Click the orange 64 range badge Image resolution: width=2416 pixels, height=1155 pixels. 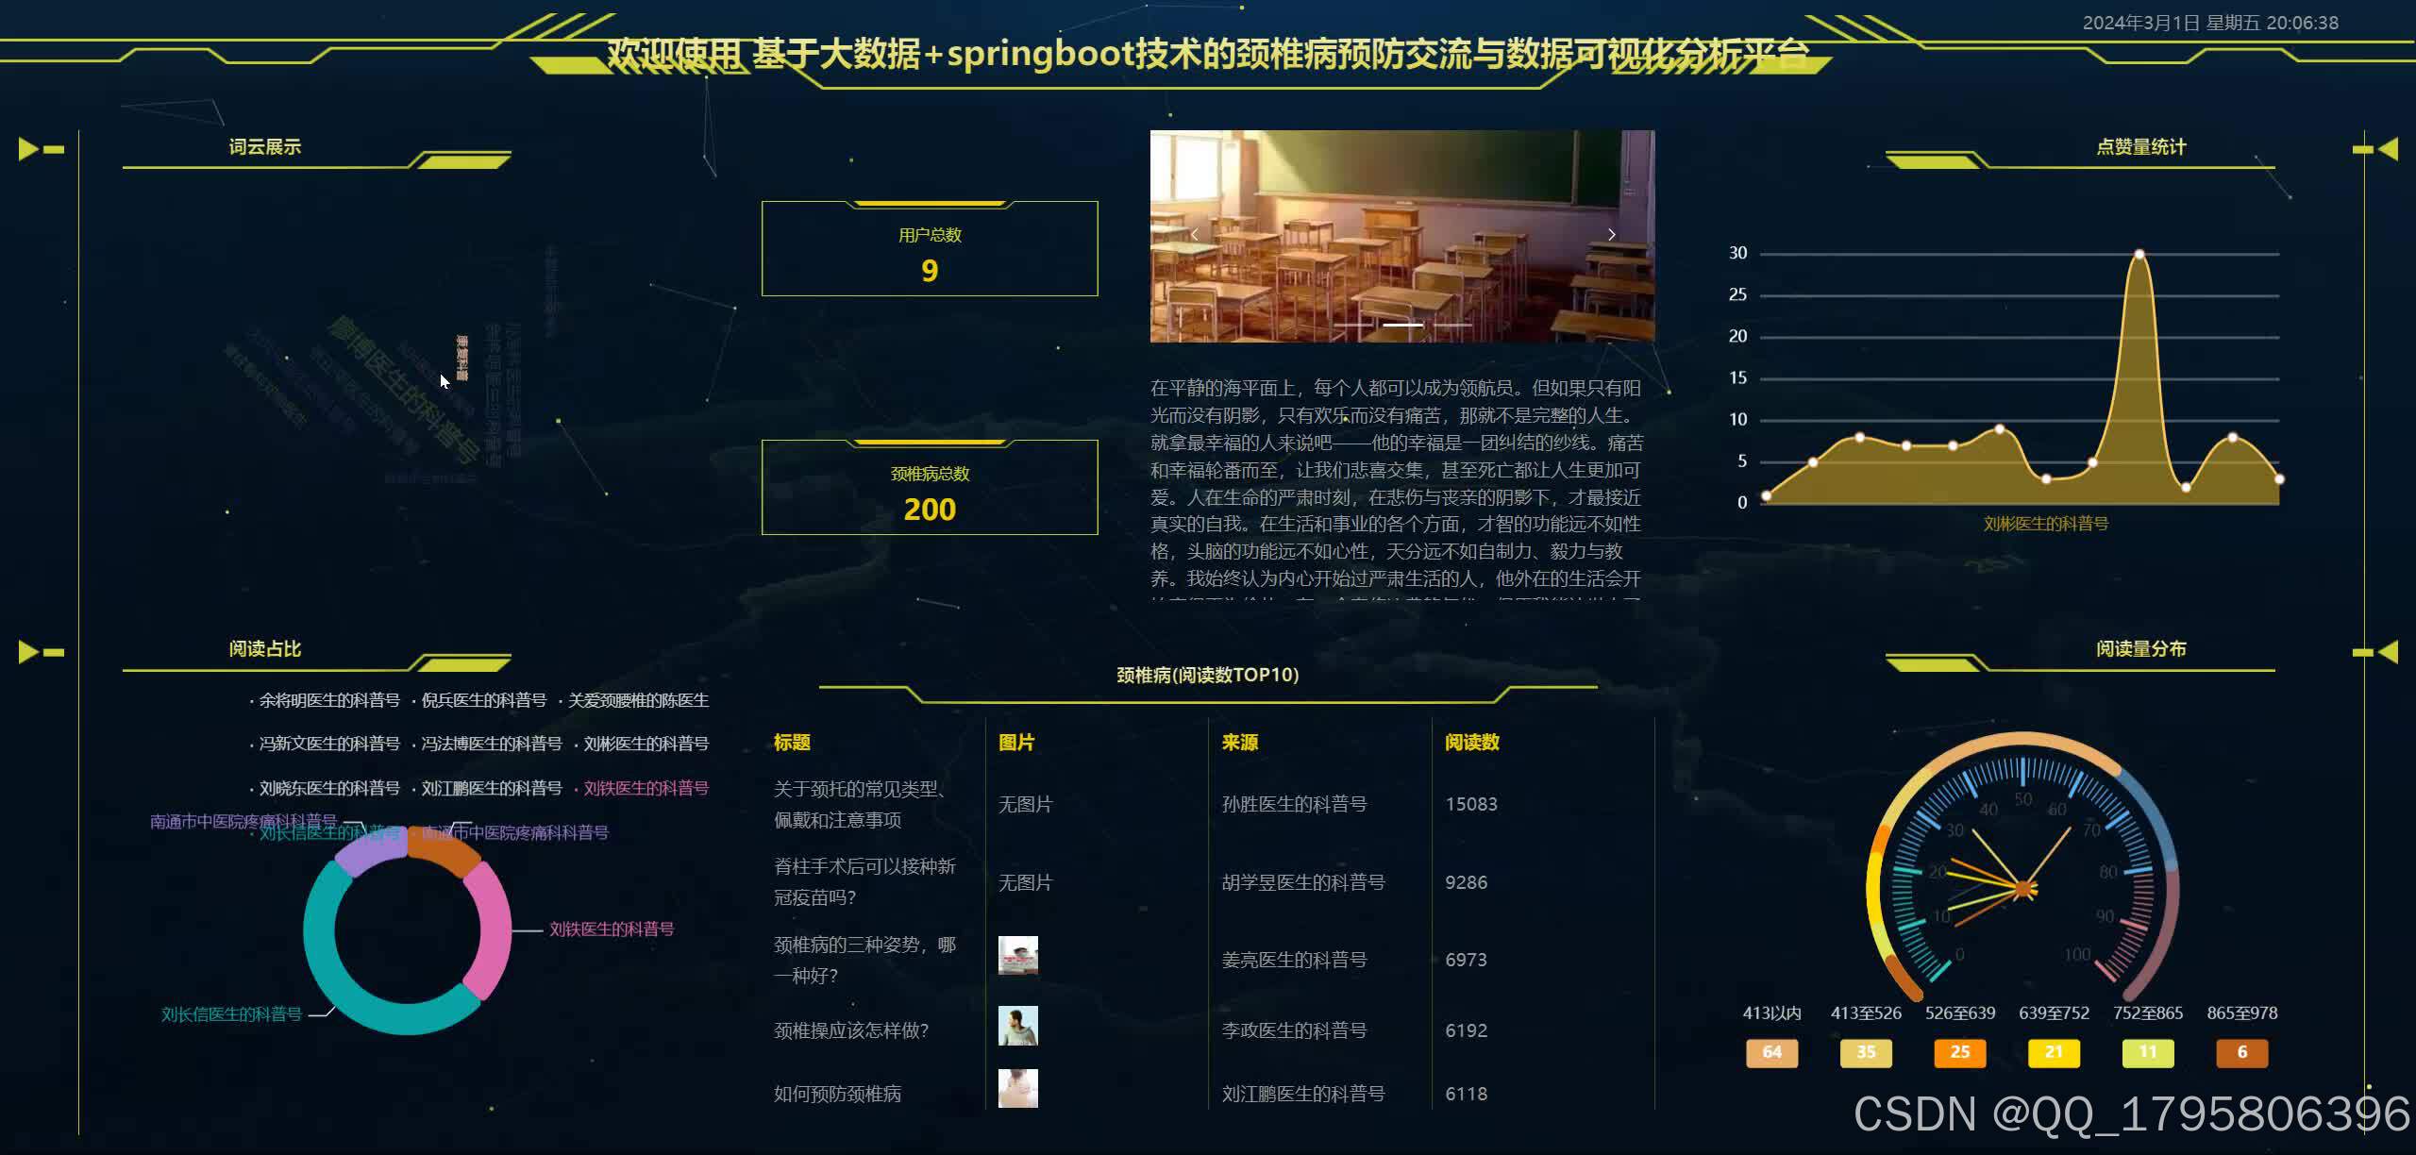click(1771, 1052)
